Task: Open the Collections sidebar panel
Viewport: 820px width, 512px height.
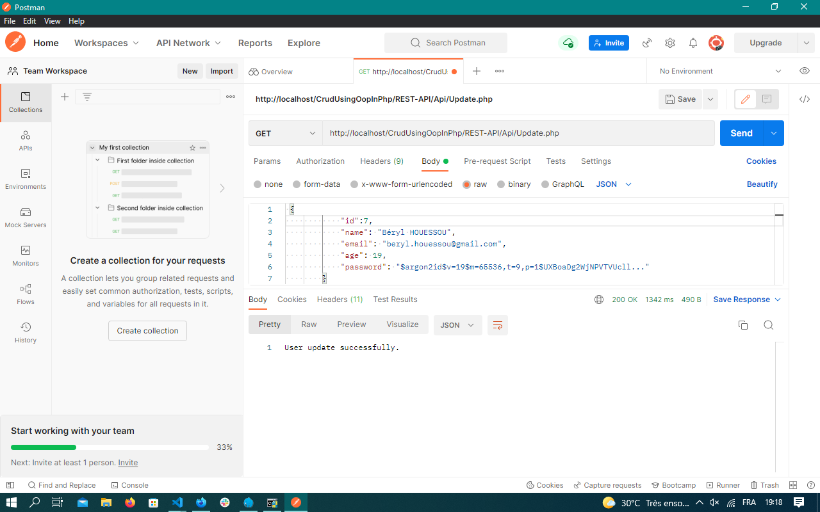Action: coord(26,102)
